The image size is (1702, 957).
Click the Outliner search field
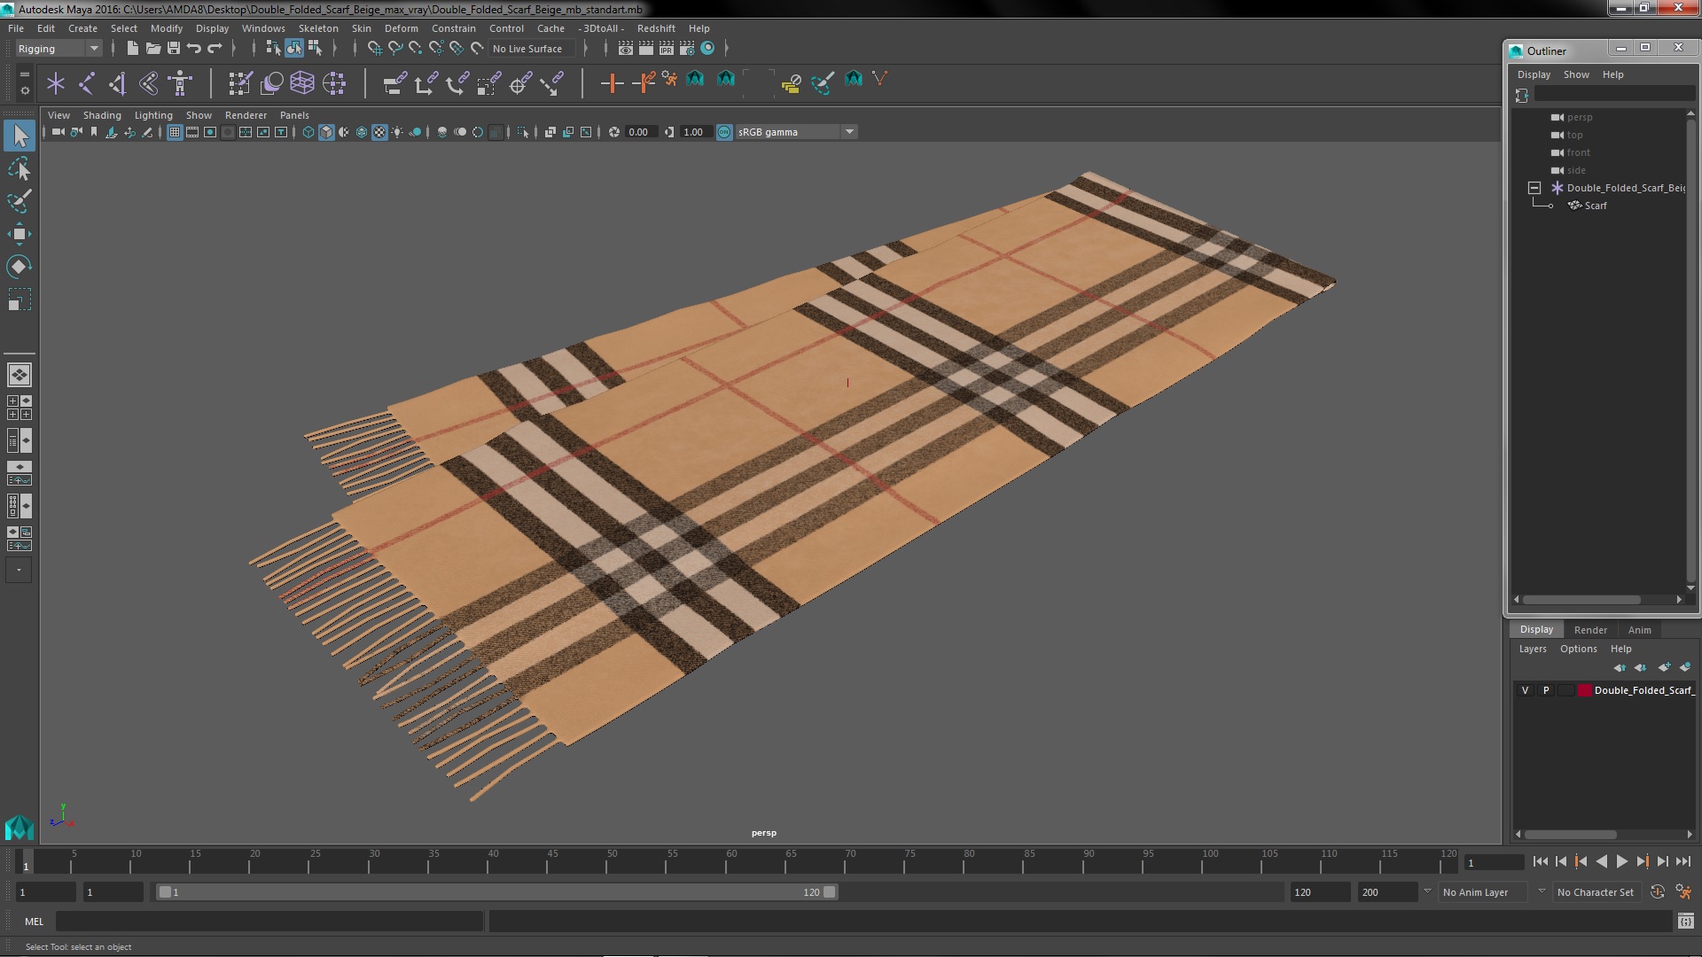point(1613,94)
